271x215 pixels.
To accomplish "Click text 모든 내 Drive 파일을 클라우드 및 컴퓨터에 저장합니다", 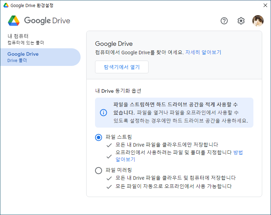I will pyautogui.click(x=176, y=178).
